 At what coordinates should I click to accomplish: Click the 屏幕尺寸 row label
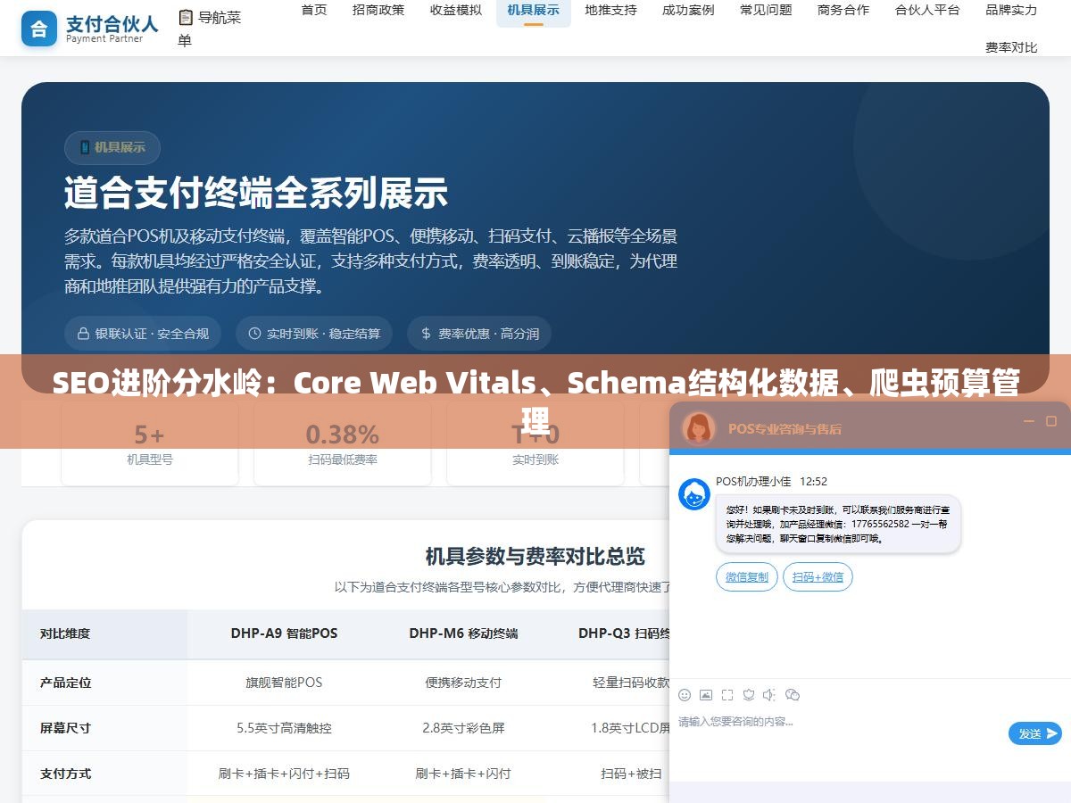65,728
